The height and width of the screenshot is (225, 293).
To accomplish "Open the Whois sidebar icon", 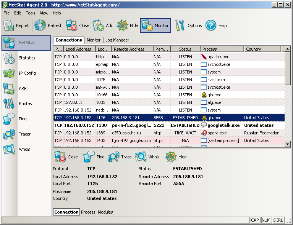I will pyautogui.click(x=9, y=149).
